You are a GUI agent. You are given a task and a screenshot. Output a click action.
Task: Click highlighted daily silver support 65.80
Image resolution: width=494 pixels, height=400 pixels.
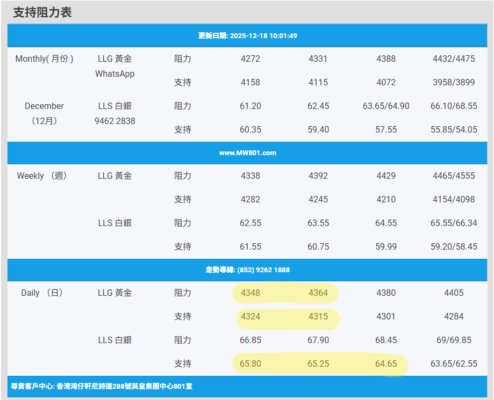[x=250, y=364]
